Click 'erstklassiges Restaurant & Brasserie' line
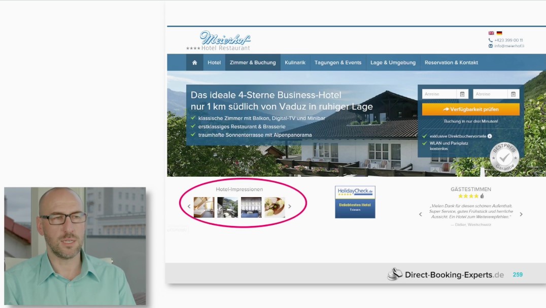Viewport: 546px width, 308px height. [x=242, y=127]
